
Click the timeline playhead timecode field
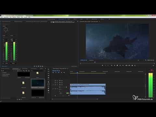point(56,71)
